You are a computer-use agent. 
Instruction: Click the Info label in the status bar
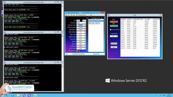tap(67, 54)
